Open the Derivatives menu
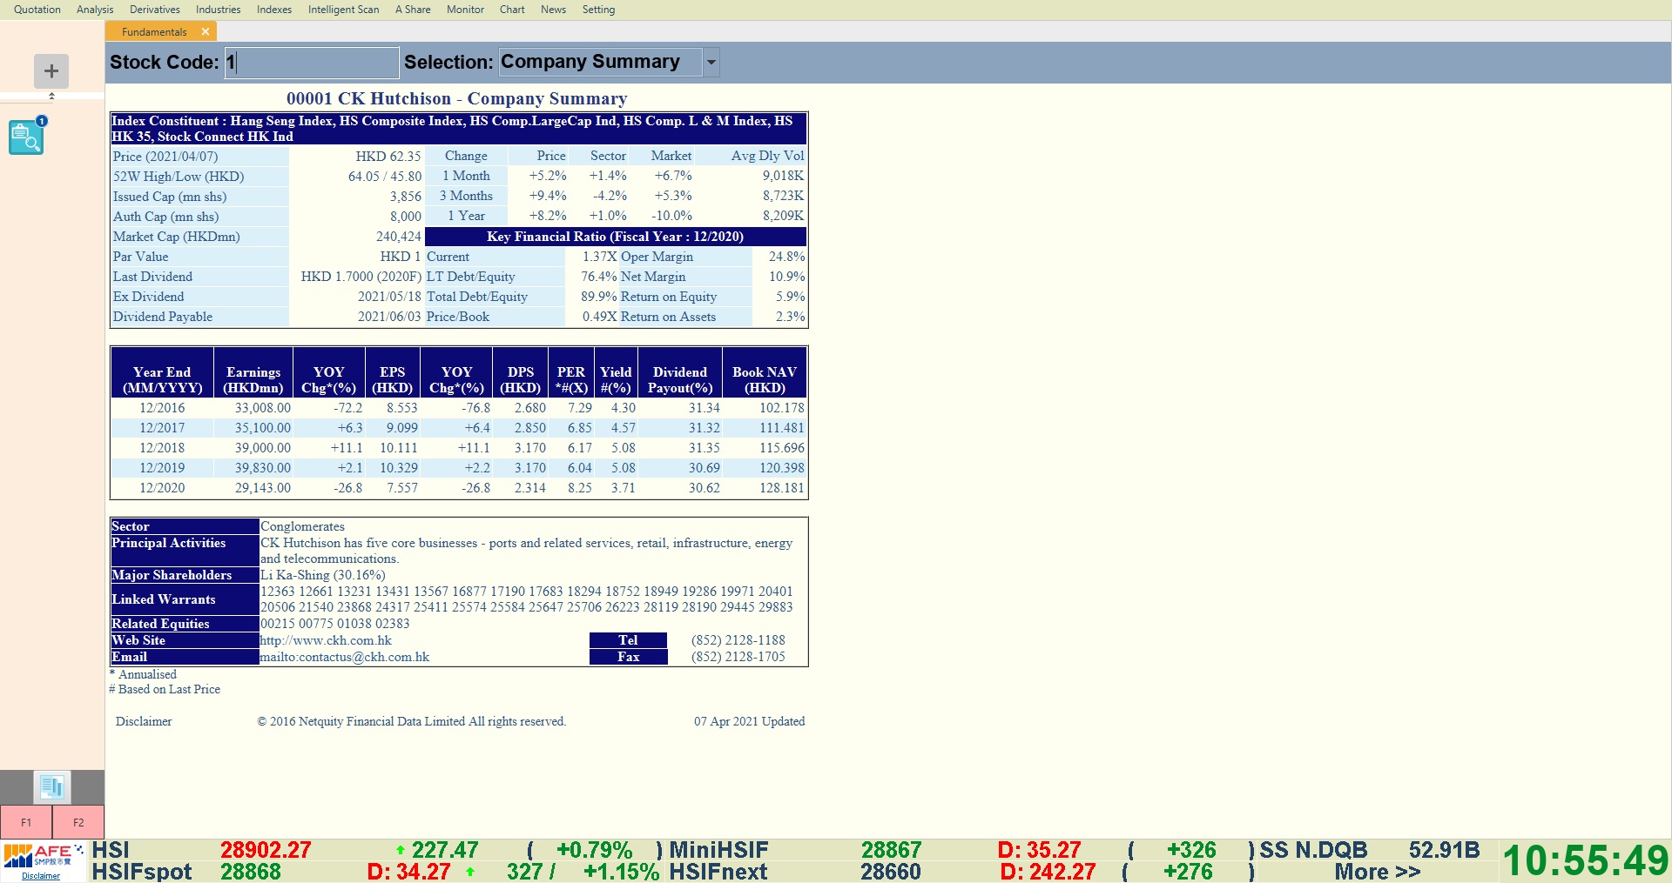This screenshot has width=1672, height=883. coord(155,10)
